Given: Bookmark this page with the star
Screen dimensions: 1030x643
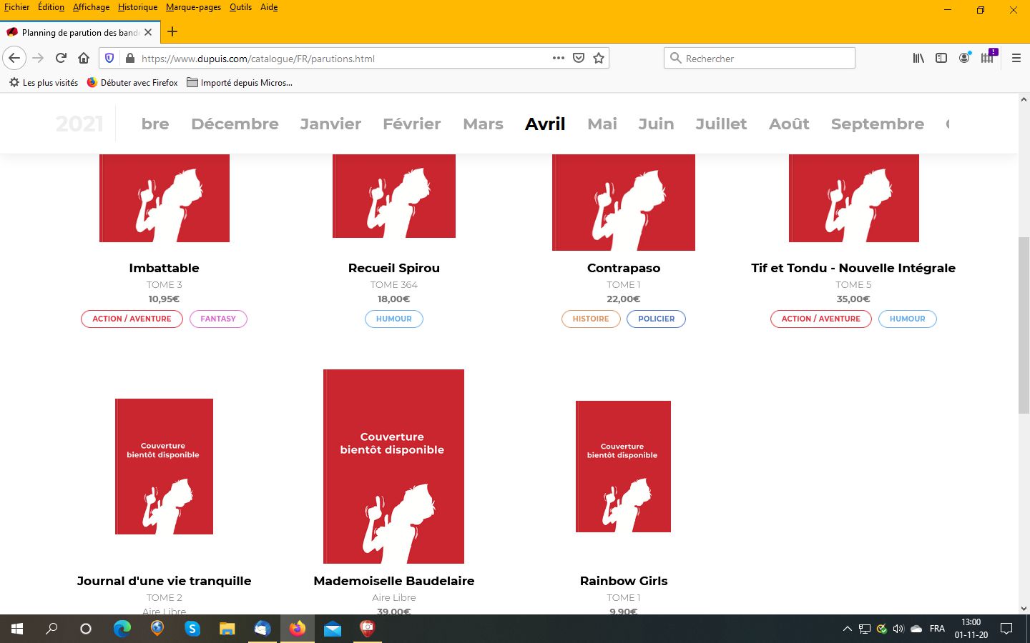Looking at the screenshot, I should tap(599, 58).
